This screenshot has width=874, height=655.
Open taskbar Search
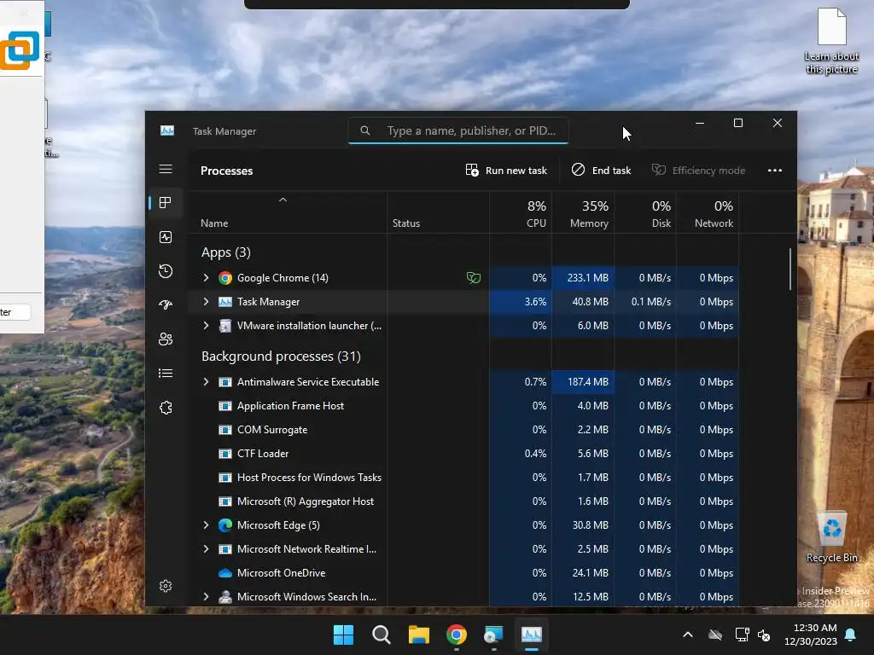coord(382,635)
